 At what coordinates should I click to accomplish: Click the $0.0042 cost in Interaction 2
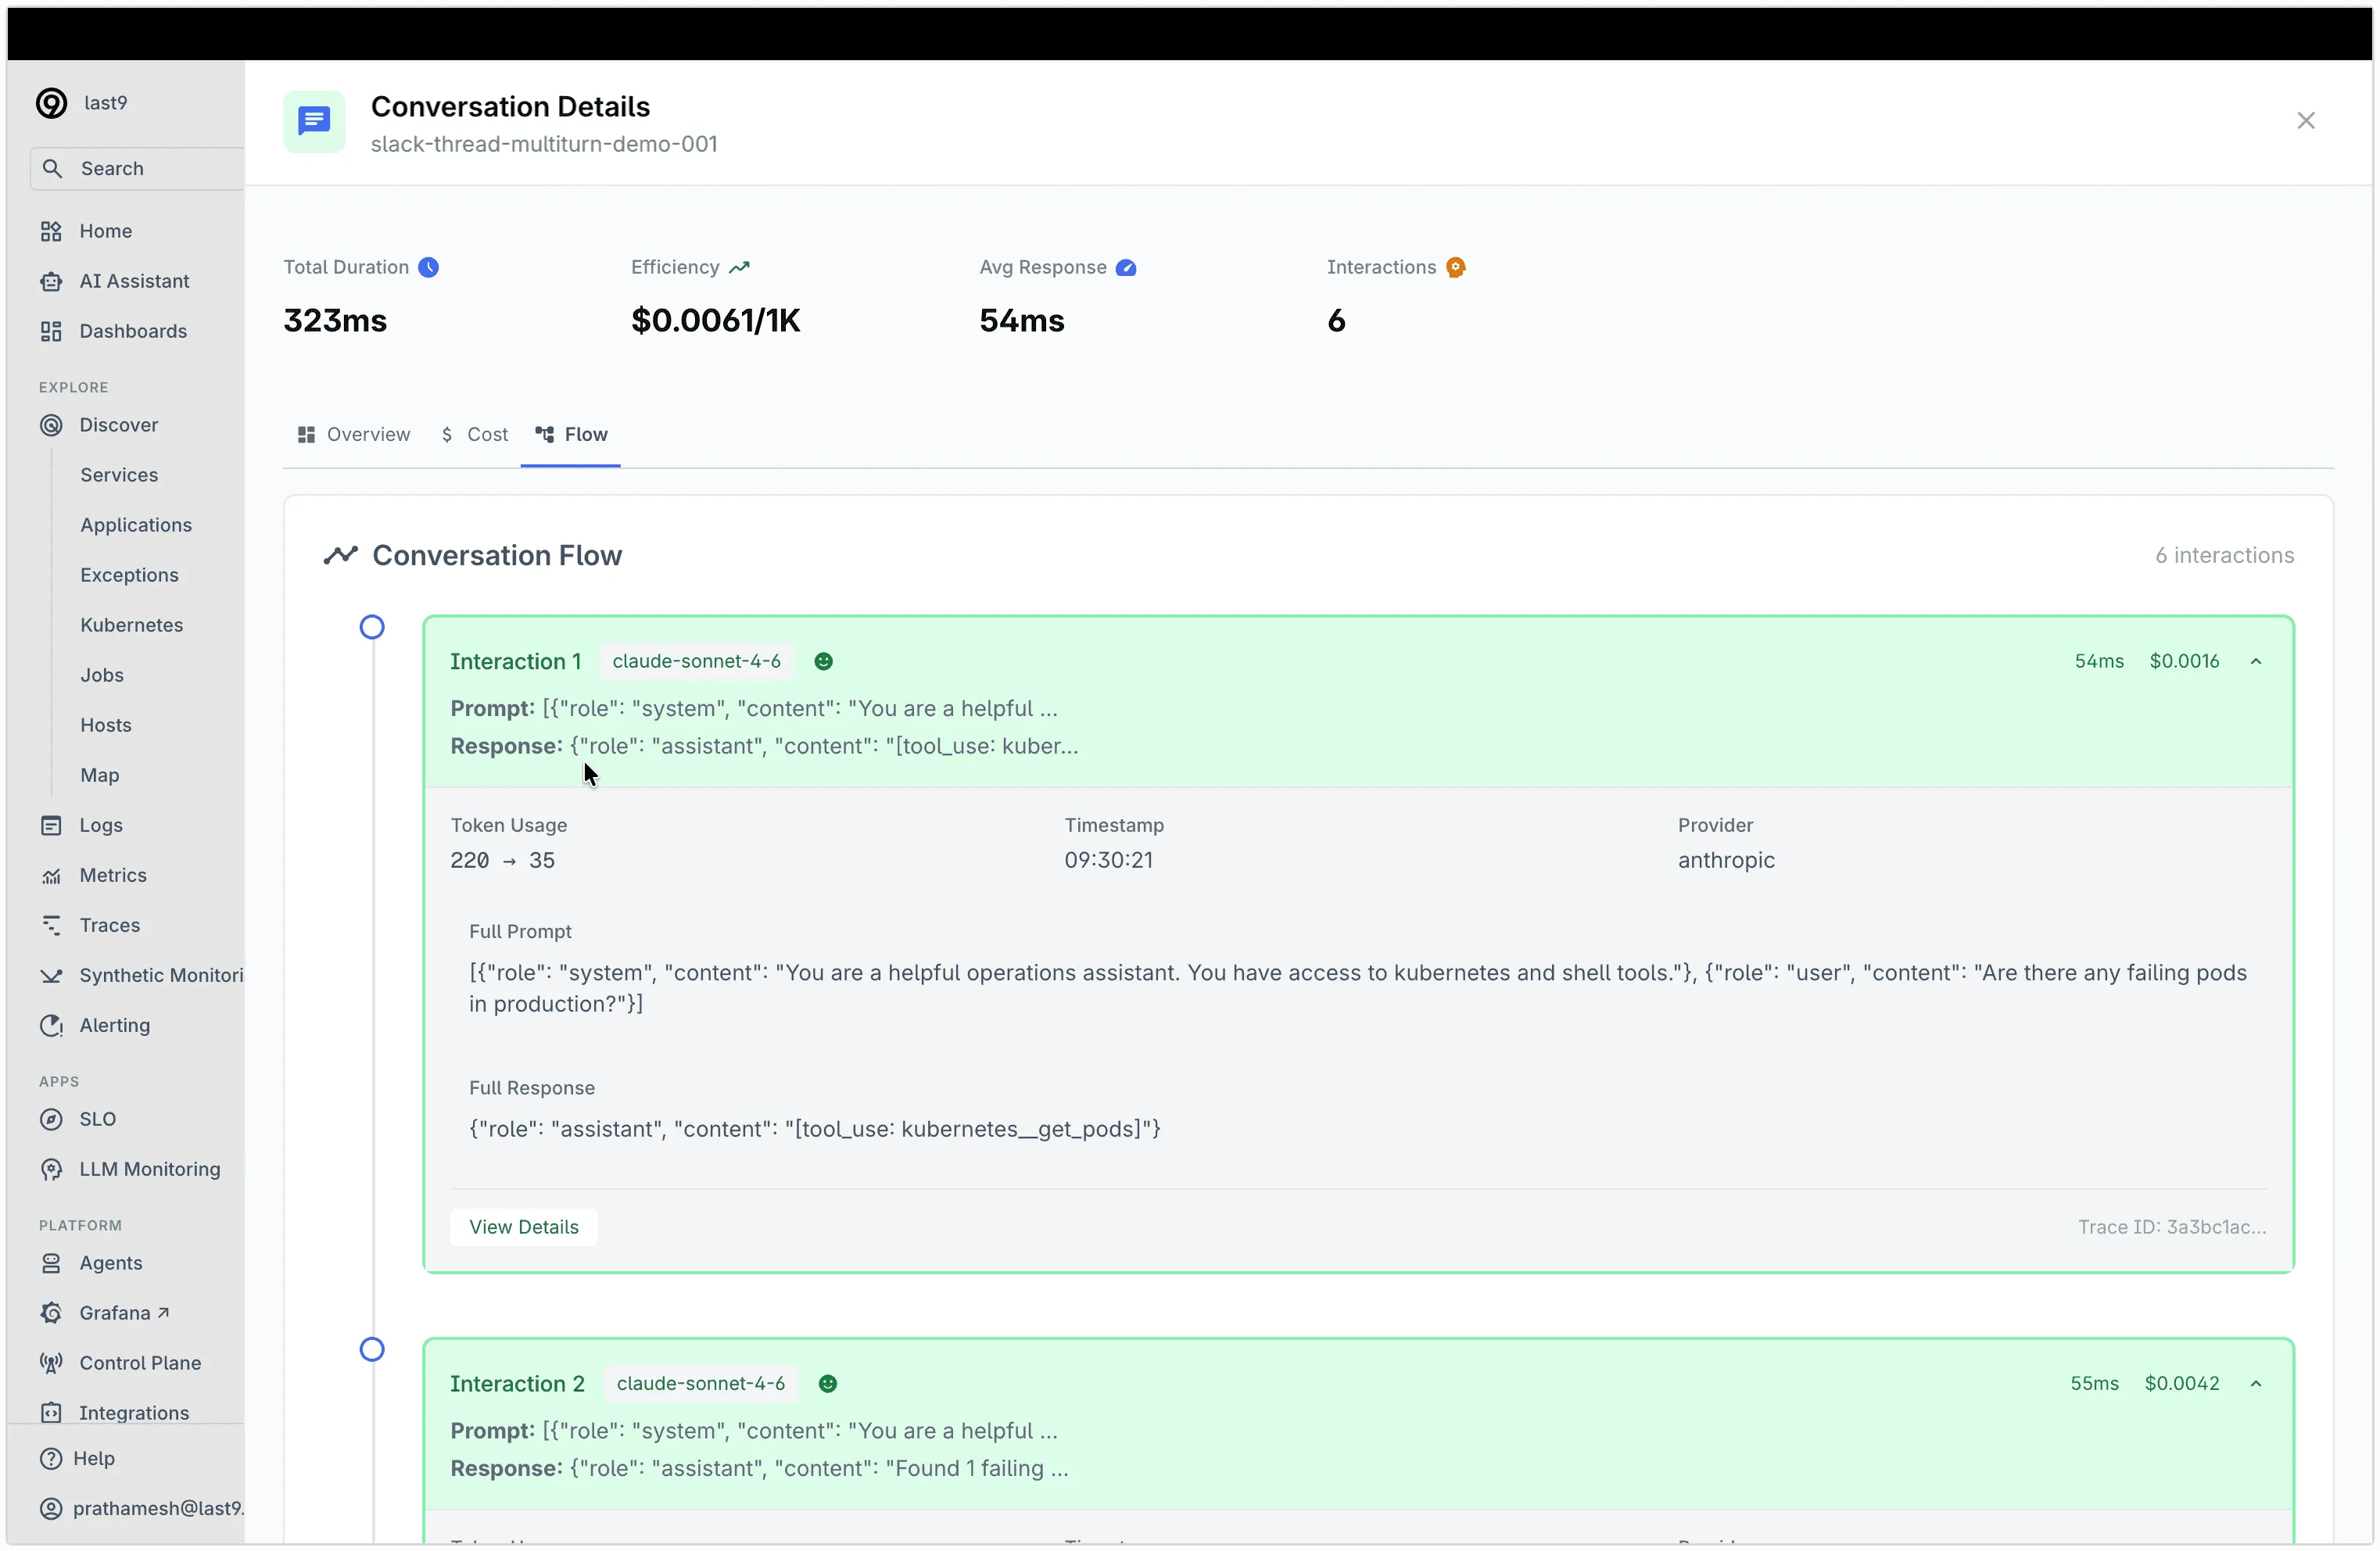[x=2181, y=1383]
